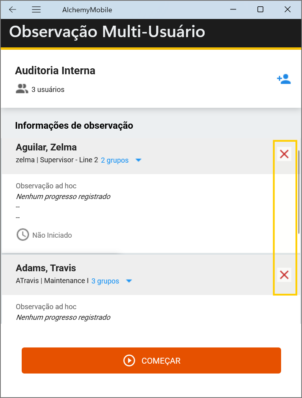The width and height of the screenshot is (302, 398).
Task: Click the 3 usuários group icon
Action: point(22,89)
